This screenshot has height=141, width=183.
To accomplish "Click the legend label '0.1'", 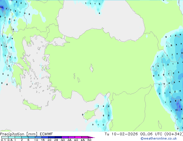I will pos(3,140).
